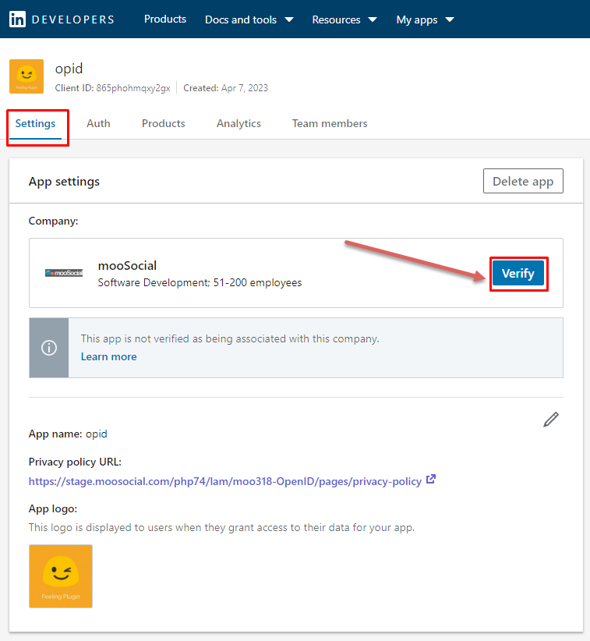Expand the My apps dropdown
This screenshot has width=590, height=641.
click(x=425, y=19)
